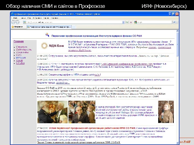The width and height of the screenshot is (194, 145).
Task: Click the red Устав первичной профсоюзной организации headline
Action: [x=92, y=128]
